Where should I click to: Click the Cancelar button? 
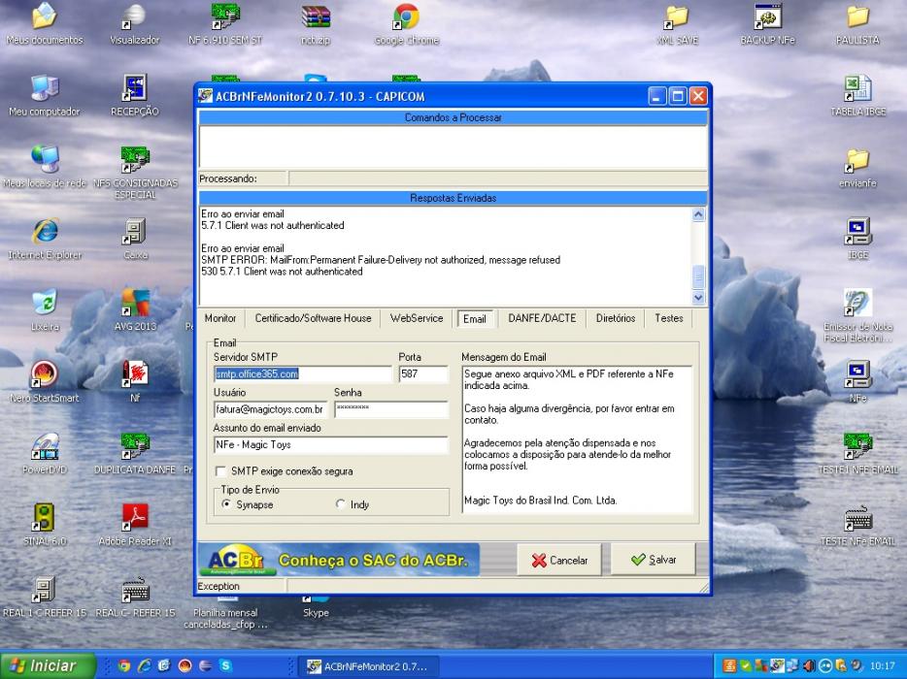558,560
